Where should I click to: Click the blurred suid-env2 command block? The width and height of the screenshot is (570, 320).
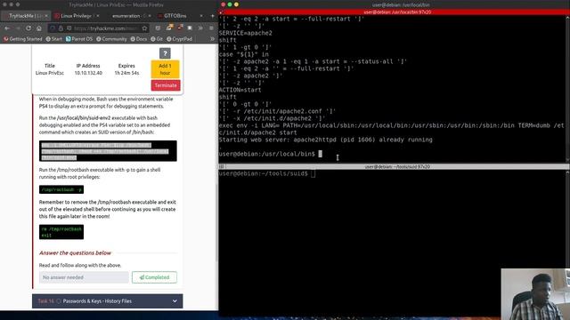coord(108,151)
